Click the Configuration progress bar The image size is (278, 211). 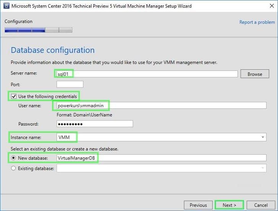click(x=38, y=30)
